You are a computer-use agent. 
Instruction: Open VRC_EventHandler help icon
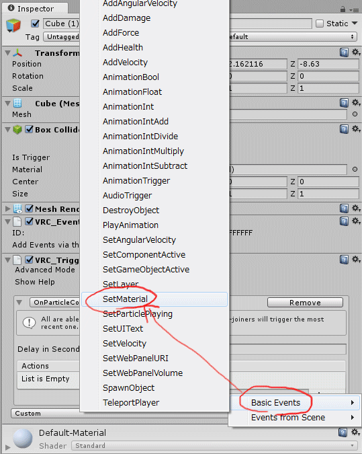pyautogui.click(x=344, y=221)
